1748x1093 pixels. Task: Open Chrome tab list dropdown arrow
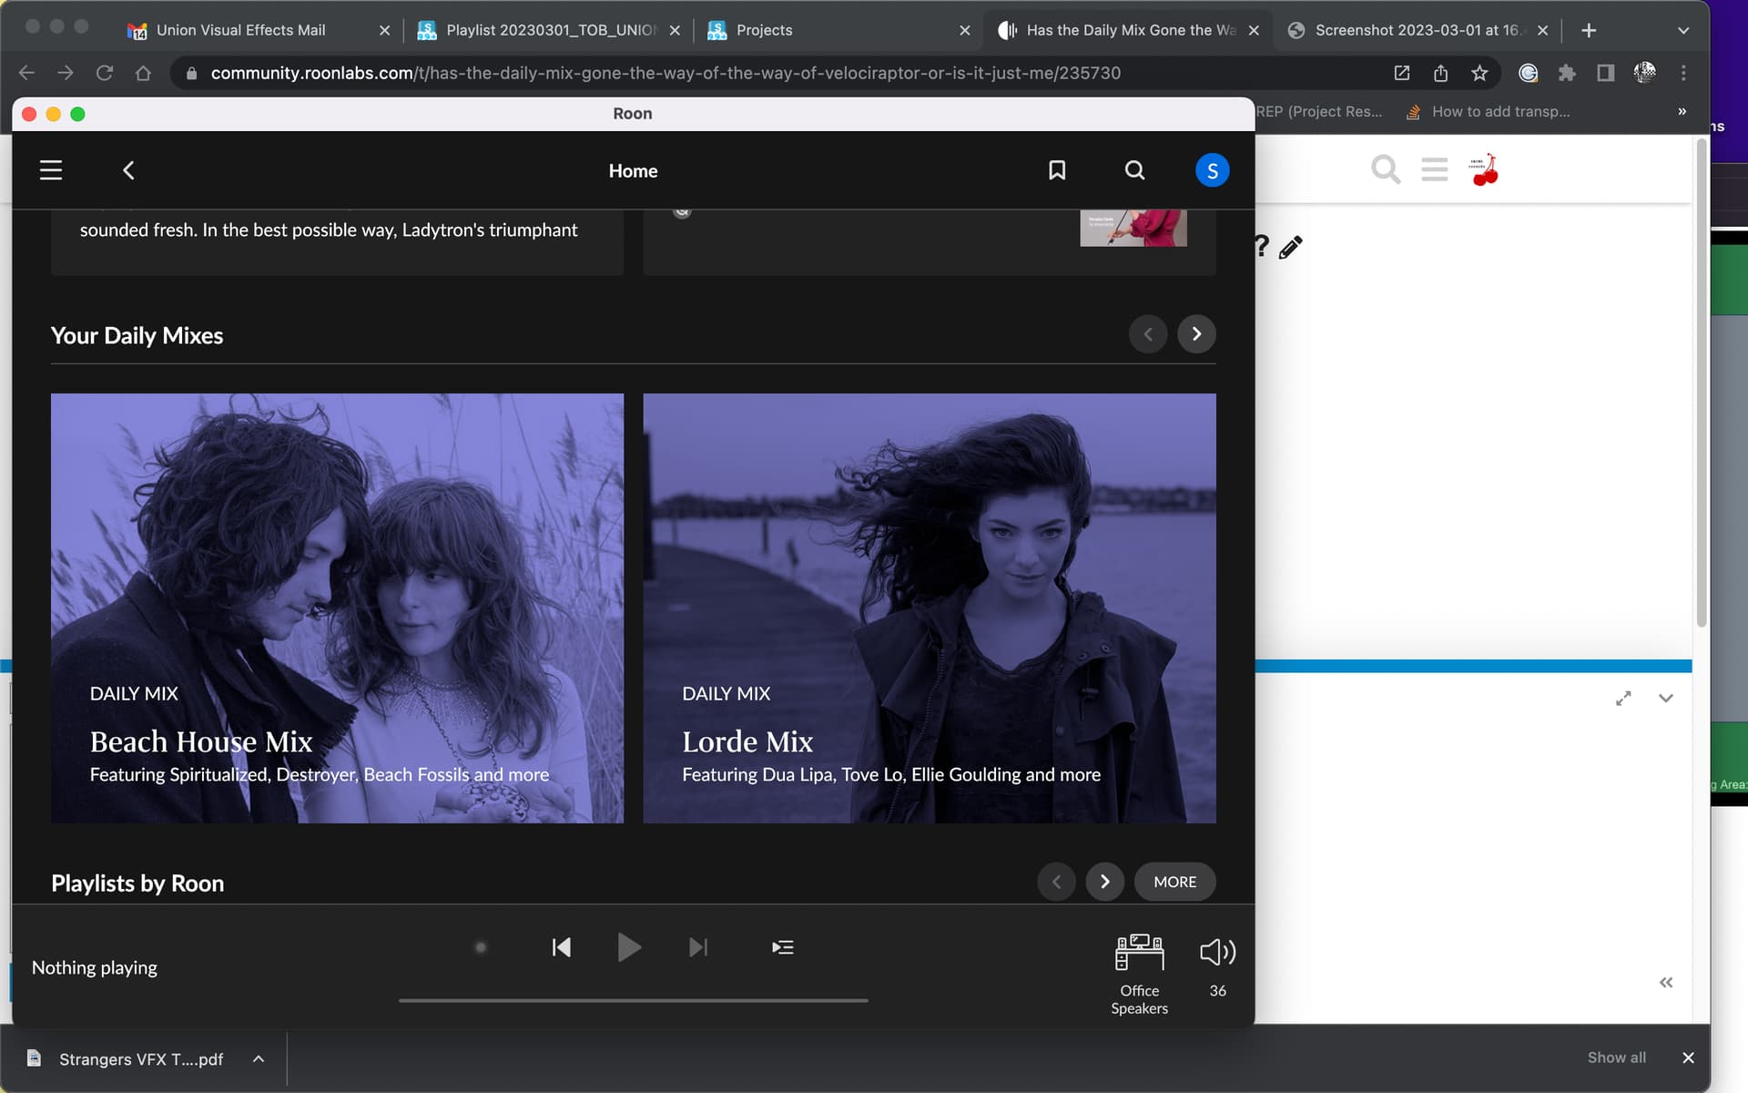point(1682,30)
